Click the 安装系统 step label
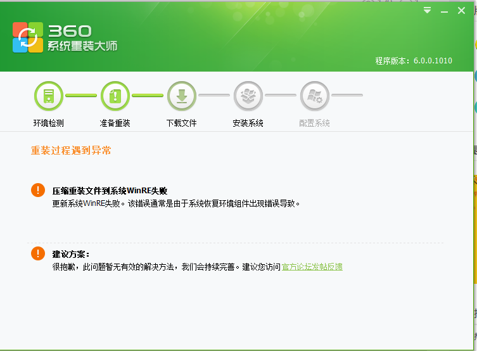477x351 pixels. [248, 123]
